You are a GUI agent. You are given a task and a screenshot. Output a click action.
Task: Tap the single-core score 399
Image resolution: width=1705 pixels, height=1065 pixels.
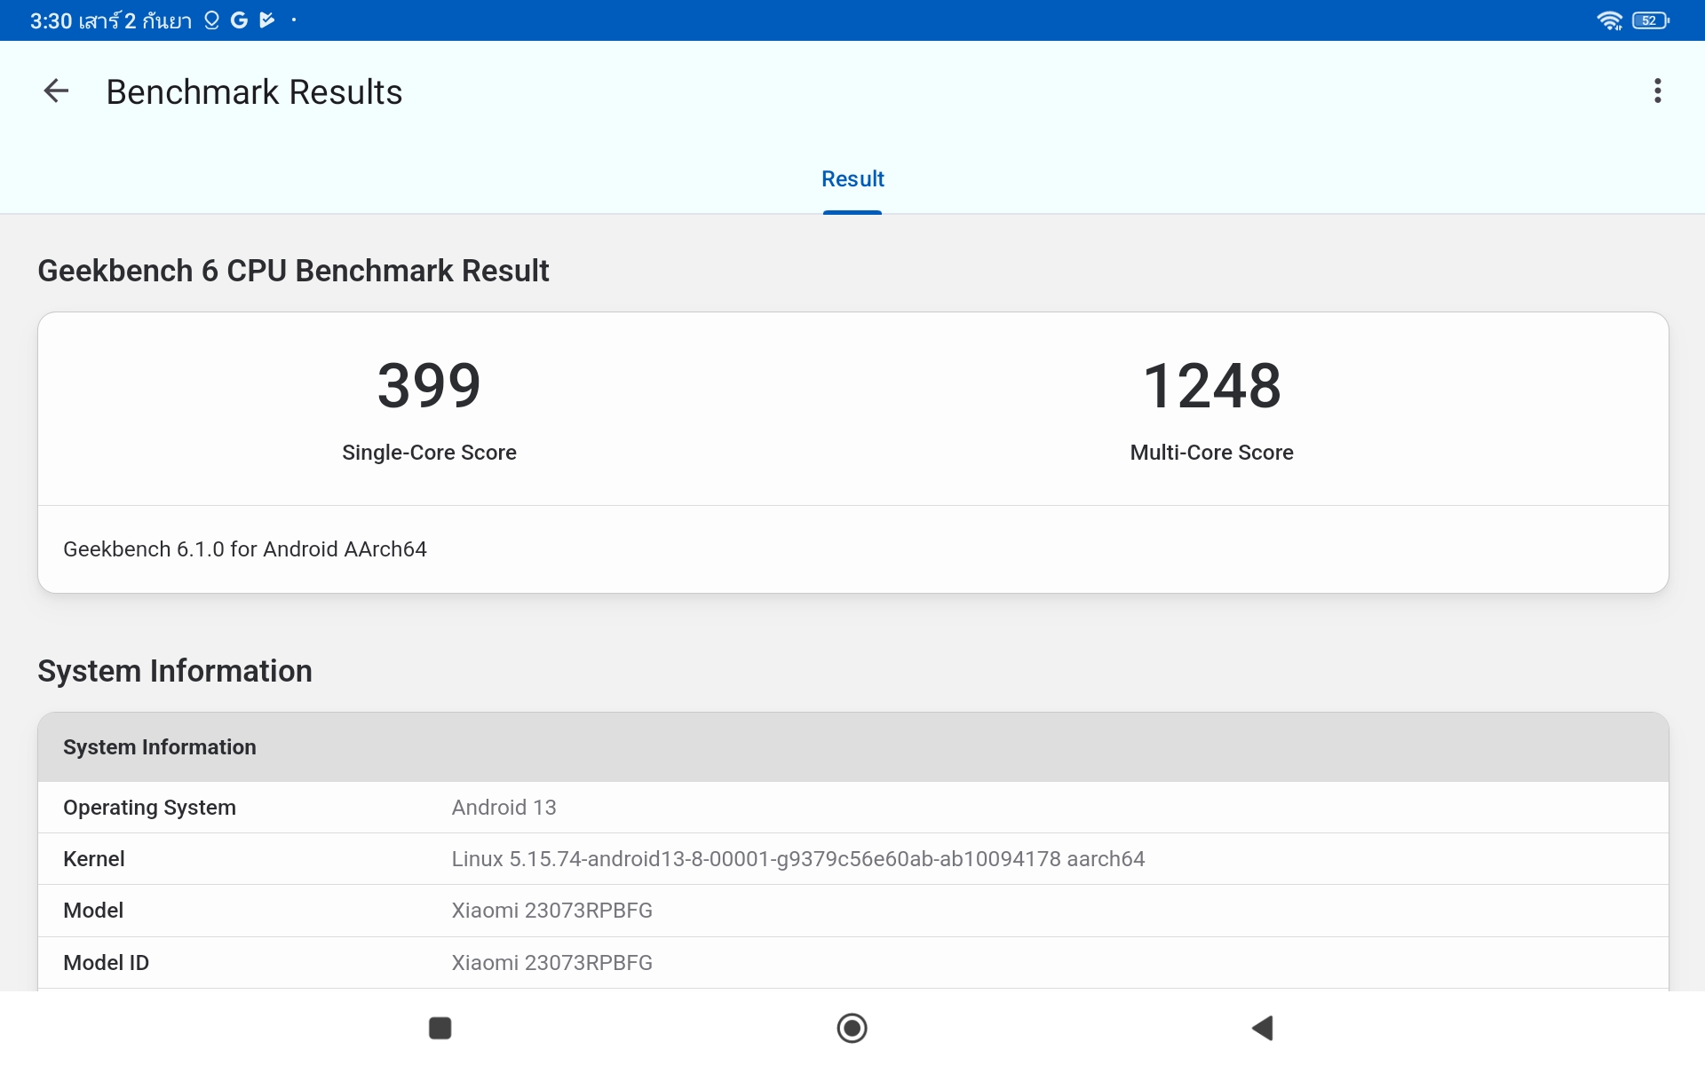(429, 385)
